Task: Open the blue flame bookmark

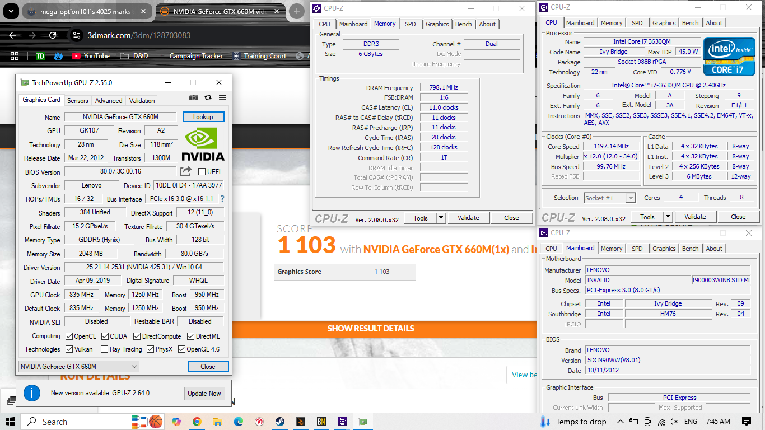Action: tap(58, 56)
